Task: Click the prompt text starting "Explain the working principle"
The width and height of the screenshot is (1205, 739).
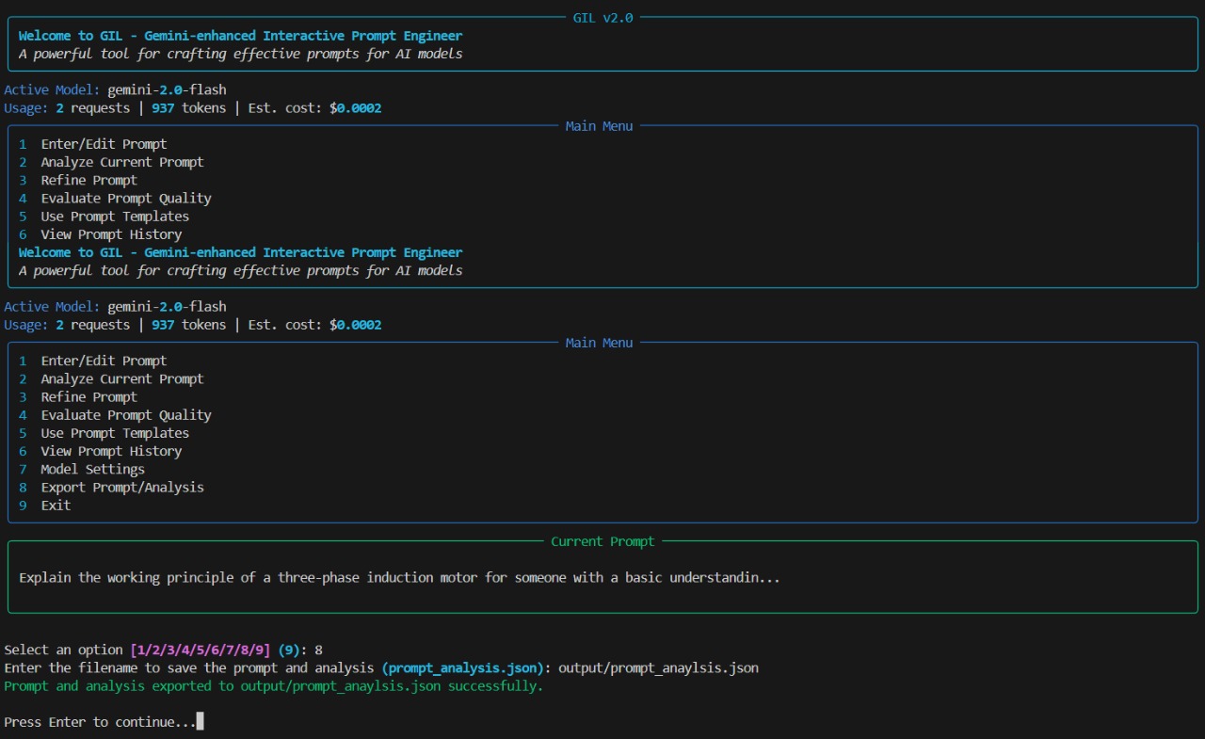Action: (x=399, y=577)
